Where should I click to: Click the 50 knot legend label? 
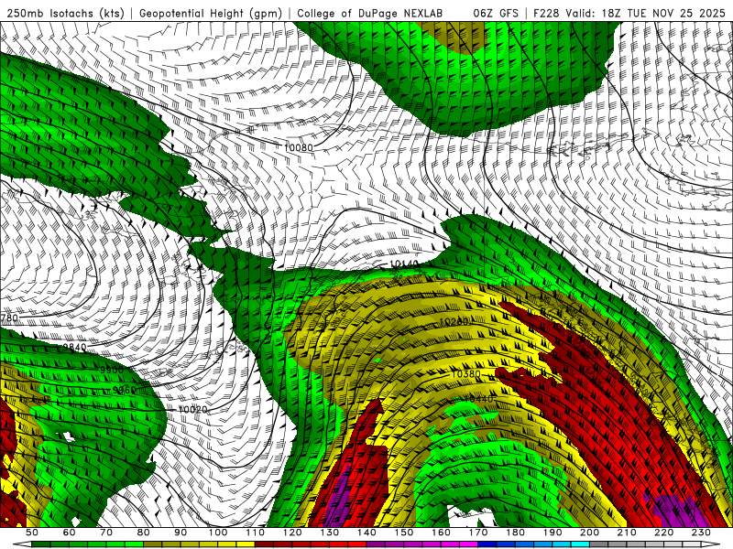point(32,533)
